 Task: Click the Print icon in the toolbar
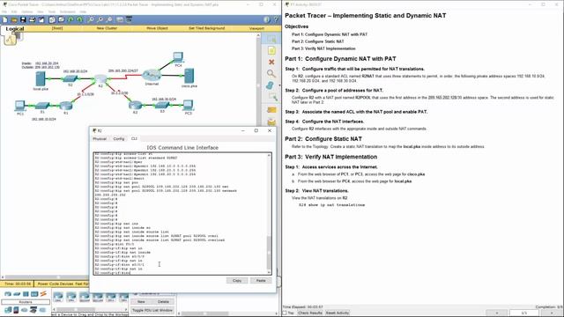33,19
